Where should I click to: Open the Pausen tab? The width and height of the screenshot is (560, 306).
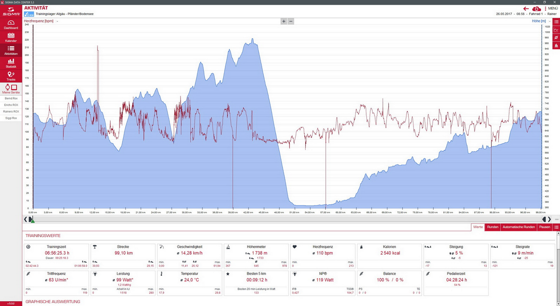pyautogui.click(x=545, y=227)
